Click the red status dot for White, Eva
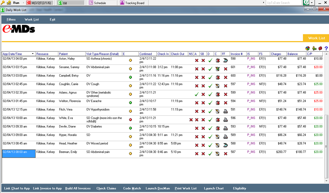 [130, 120]
